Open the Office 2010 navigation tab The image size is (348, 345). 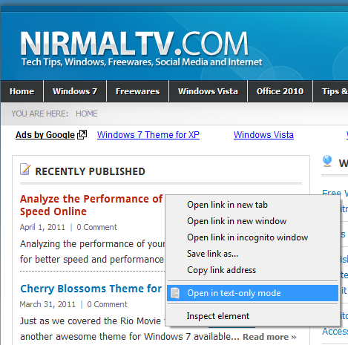(x=280, y=91)
